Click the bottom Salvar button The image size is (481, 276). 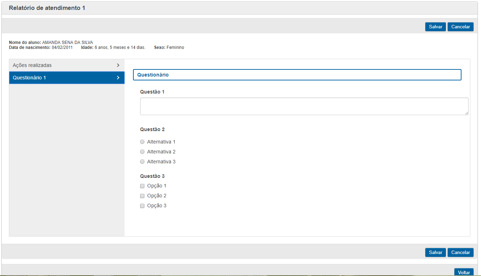click(436, 252)
